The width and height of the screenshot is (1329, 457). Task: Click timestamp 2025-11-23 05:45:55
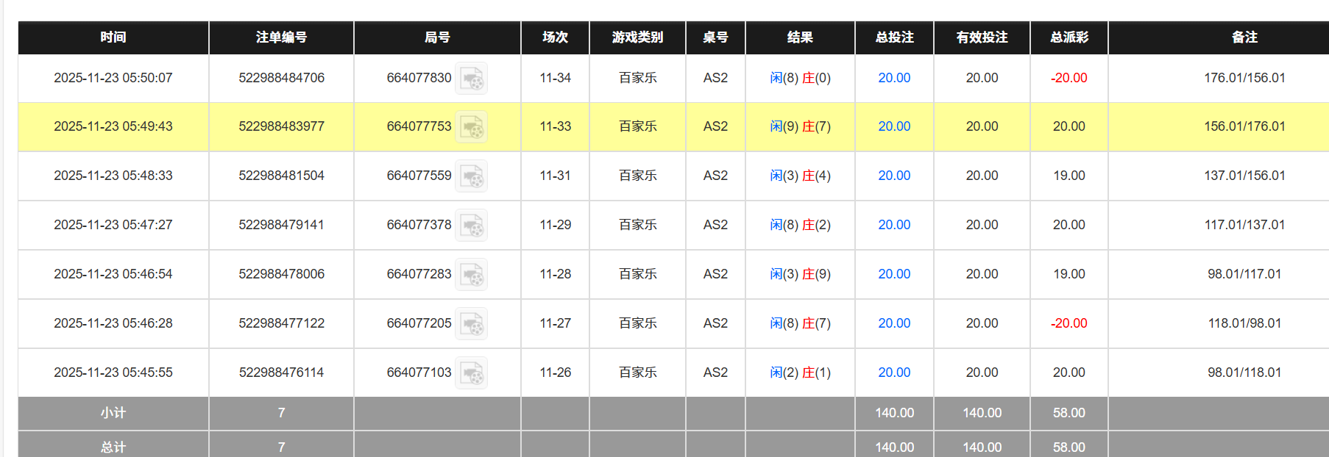113,373
